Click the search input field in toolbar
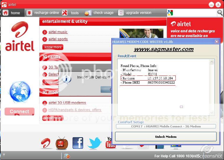This screenshot has height=160, width=224. pyautogui.click(x=195, y=13)
